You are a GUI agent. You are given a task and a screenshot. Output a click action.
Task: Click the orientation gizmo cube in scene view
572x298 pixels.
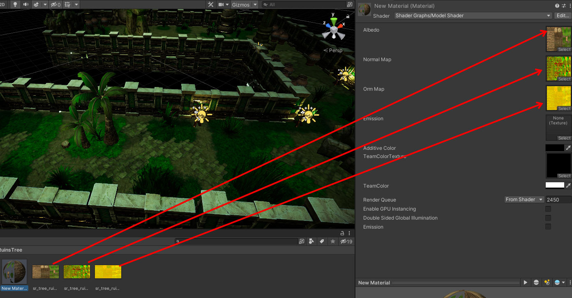tap(334, 30)
